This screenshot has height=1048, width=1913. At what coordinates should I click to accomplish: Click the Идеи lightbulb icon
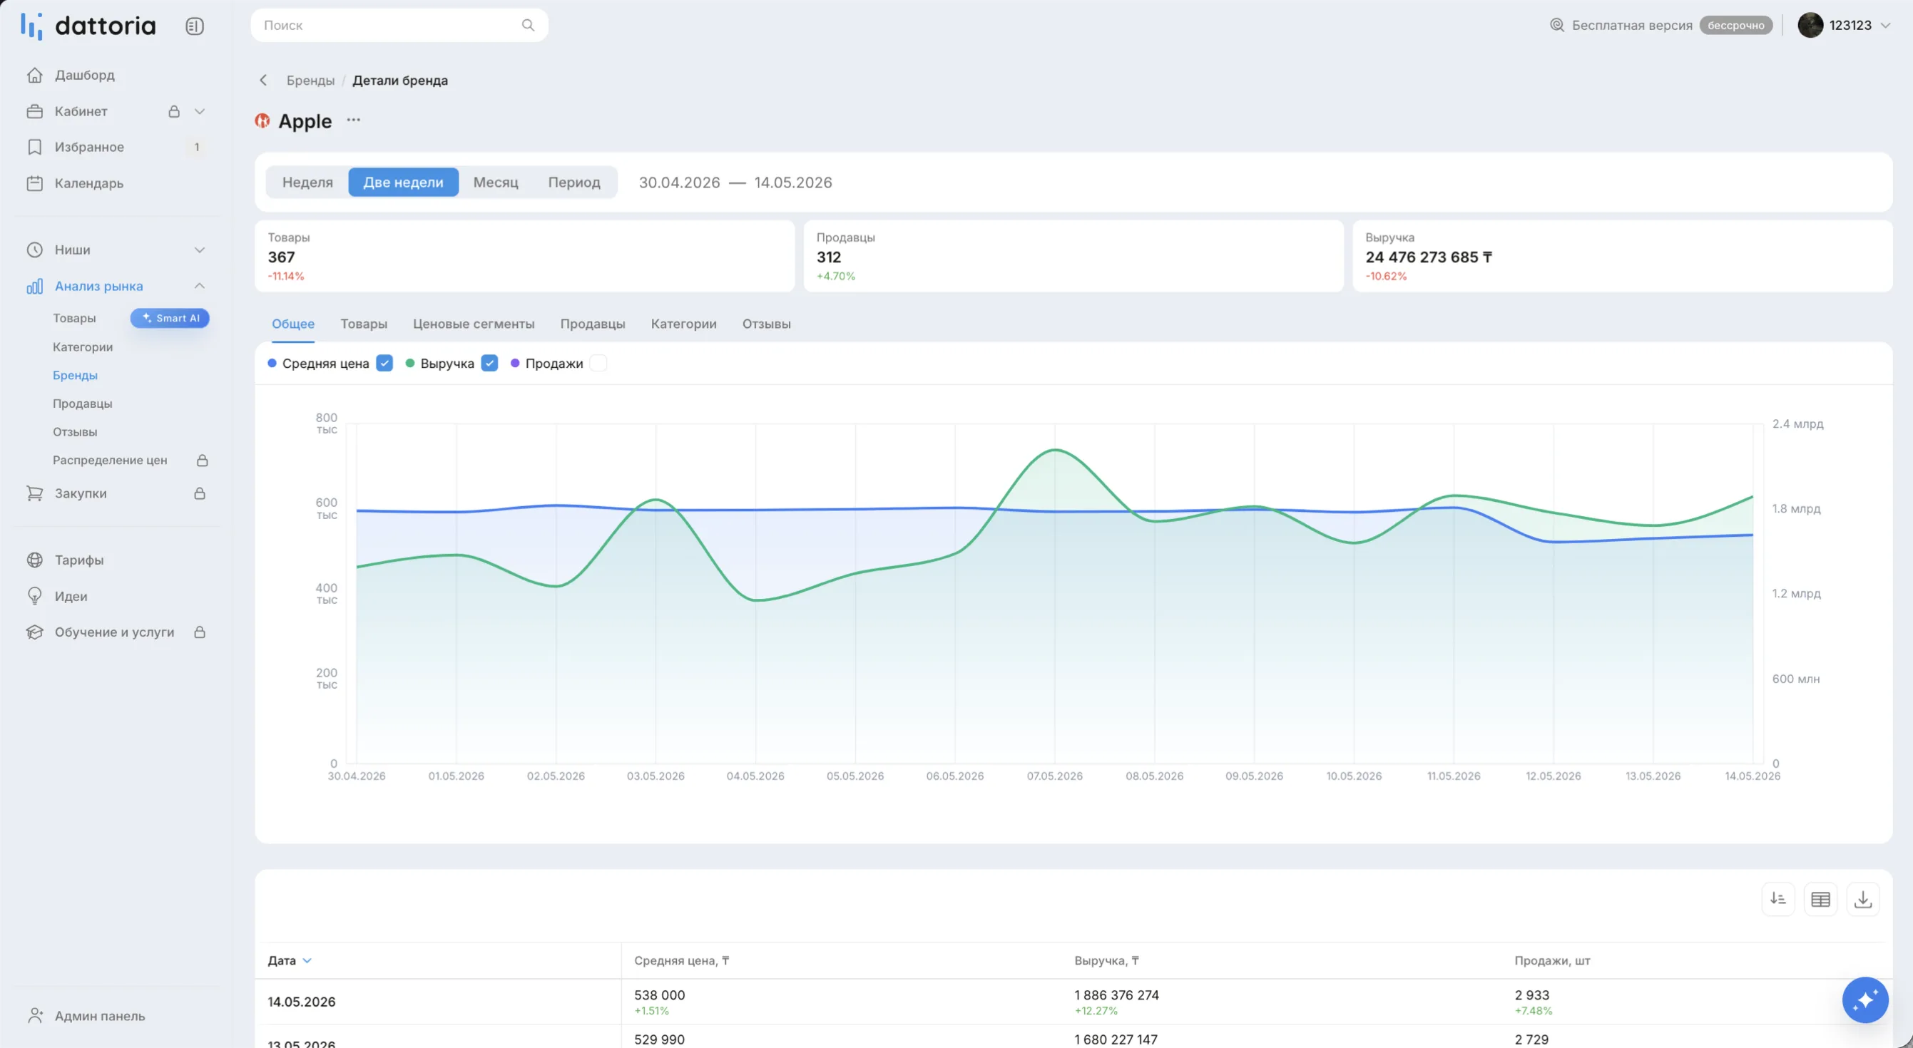pos(35,596)
